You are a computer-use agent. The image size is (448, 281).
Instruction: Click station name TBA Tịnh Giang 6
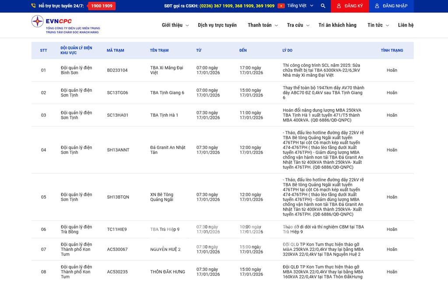tap(167, 93)
